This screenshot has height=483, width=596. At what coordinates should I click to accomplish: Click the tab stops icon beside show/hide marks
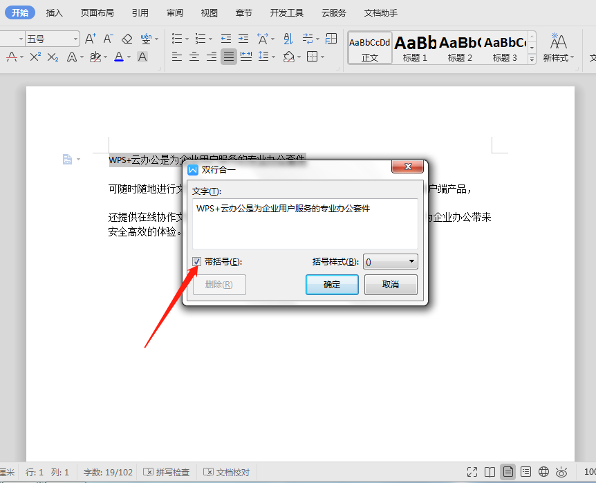(x=331, y=39)
